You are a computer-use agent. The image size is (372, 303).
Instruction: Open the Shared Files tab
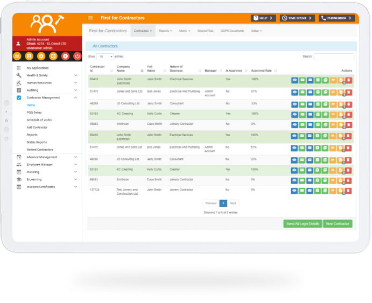tap(205, 31)
